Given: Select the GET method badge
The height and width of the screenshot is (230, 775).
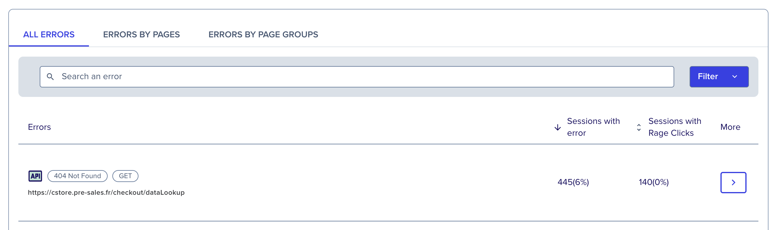Looking at the screenshot, I should pyautogui.click(x=125, y=176).
